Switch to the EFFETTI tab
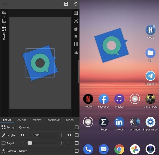 37,120
